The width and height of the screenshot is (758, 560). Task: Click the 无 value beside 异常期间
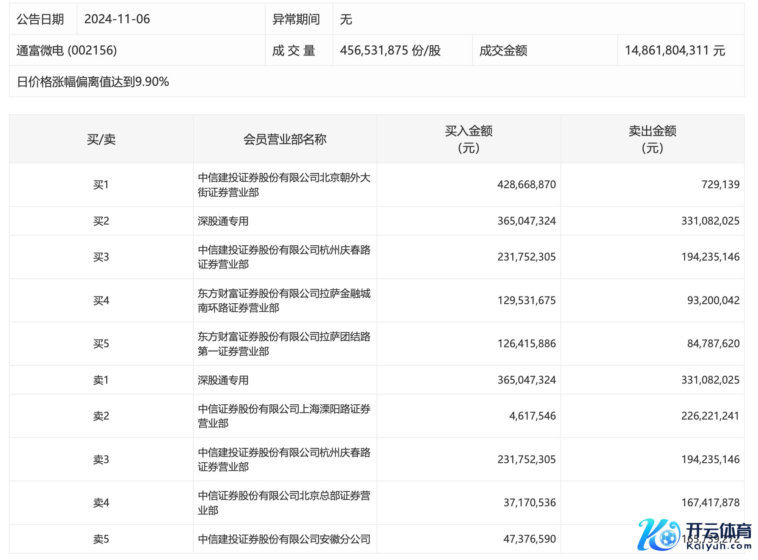click(x=346, y=19)
